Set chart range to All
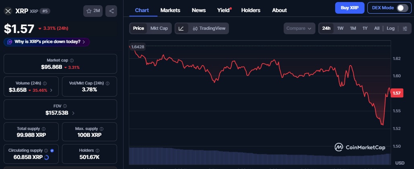This screenshot has width=414, height=169. (x=377, y=28)
